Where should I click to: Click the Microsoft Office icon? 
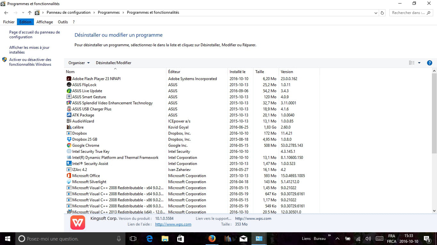69,176
